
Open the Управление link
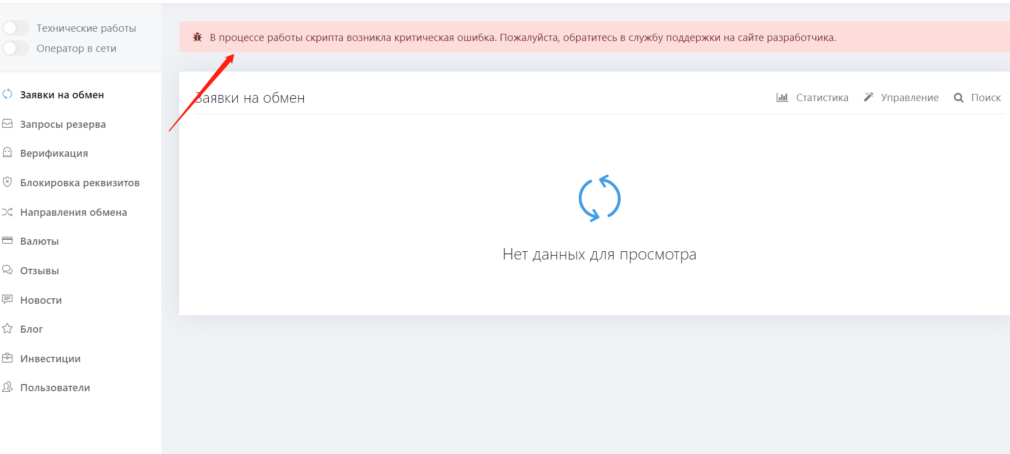[901, 97]
